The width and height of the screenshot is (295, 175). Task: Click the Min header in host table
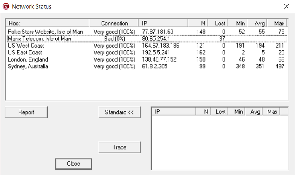(237, 23)
